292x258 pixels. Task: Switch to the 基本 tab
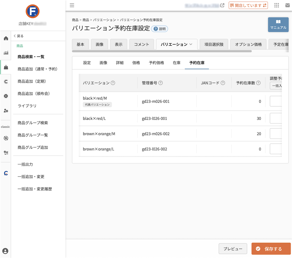coord(80,44)
